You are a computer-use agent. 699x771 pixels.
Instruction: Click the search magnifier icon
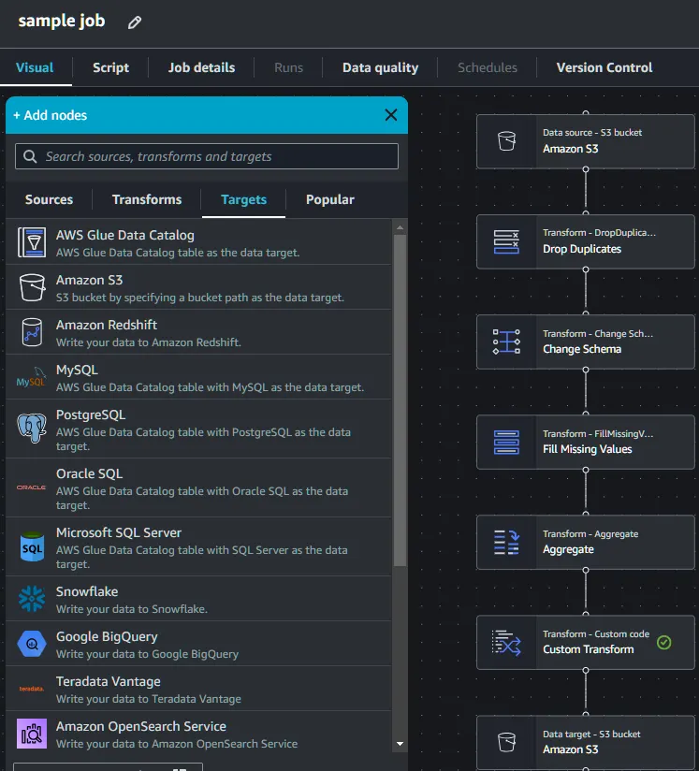[30, 156]
